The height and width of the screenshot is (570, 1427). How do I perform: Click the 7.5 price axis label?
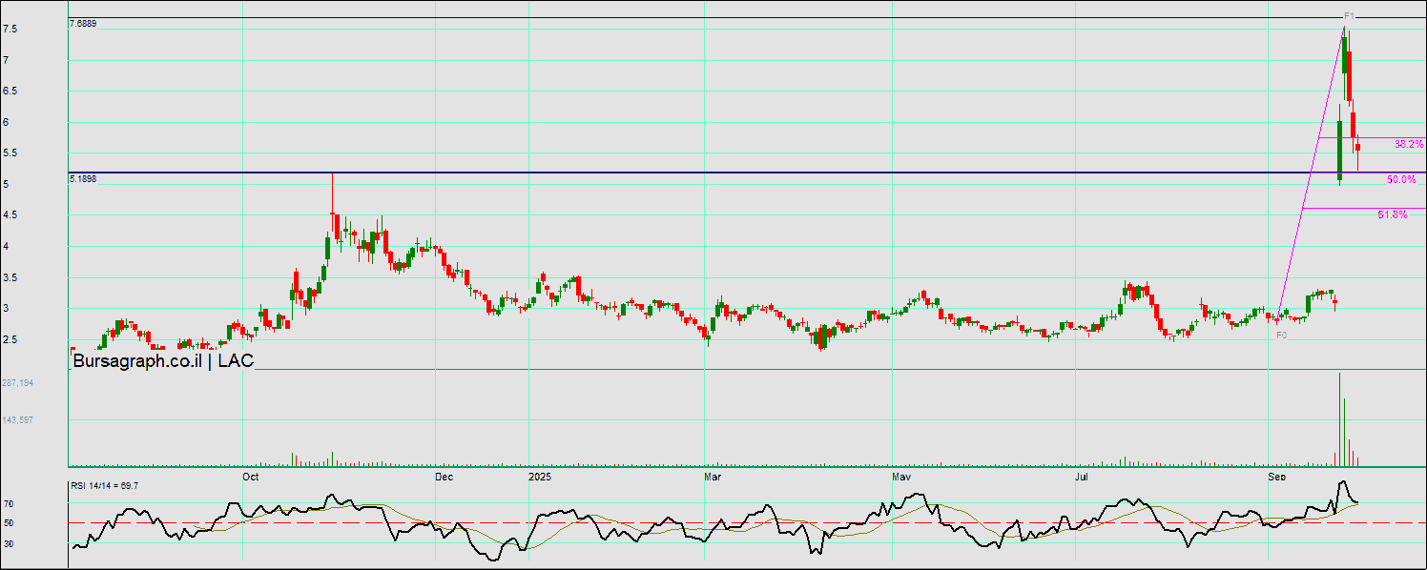coord(9,30)
